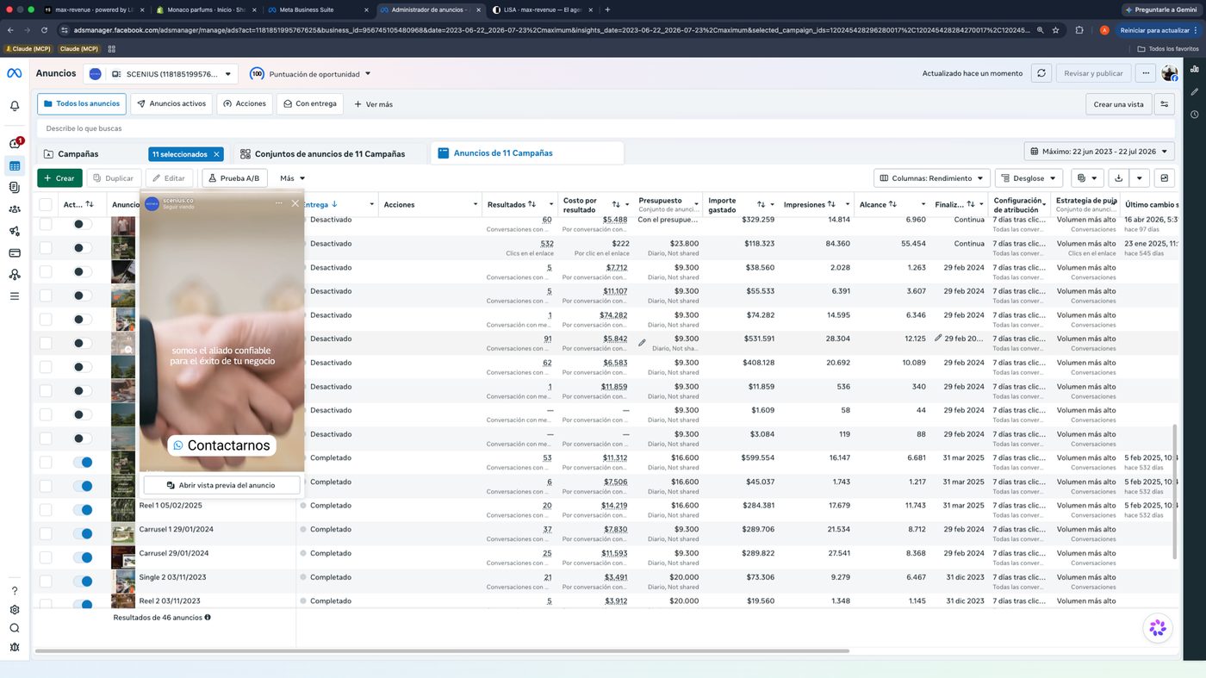The width and height of the screenshot is (1206, 678).
Task: Open view filter settings next to Crear una vista
Action: (x=1165, y=104)
